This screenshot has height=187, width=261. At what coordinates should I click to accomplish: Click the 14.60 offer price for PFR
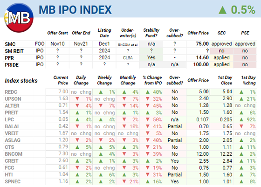coord(202,58)
